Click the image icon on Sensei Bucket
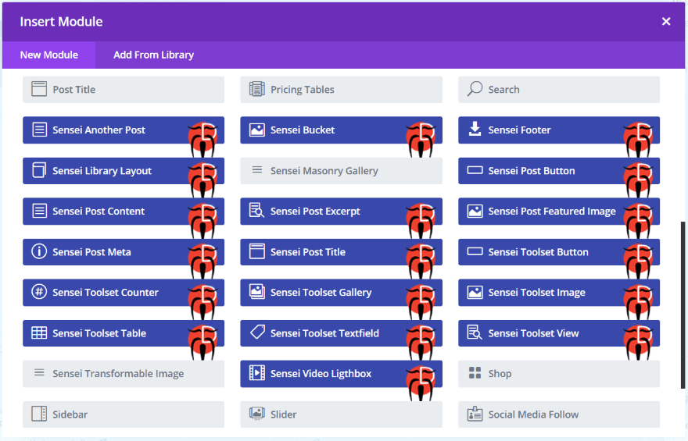This screenshot has height=441, width=688. (256, 130)
